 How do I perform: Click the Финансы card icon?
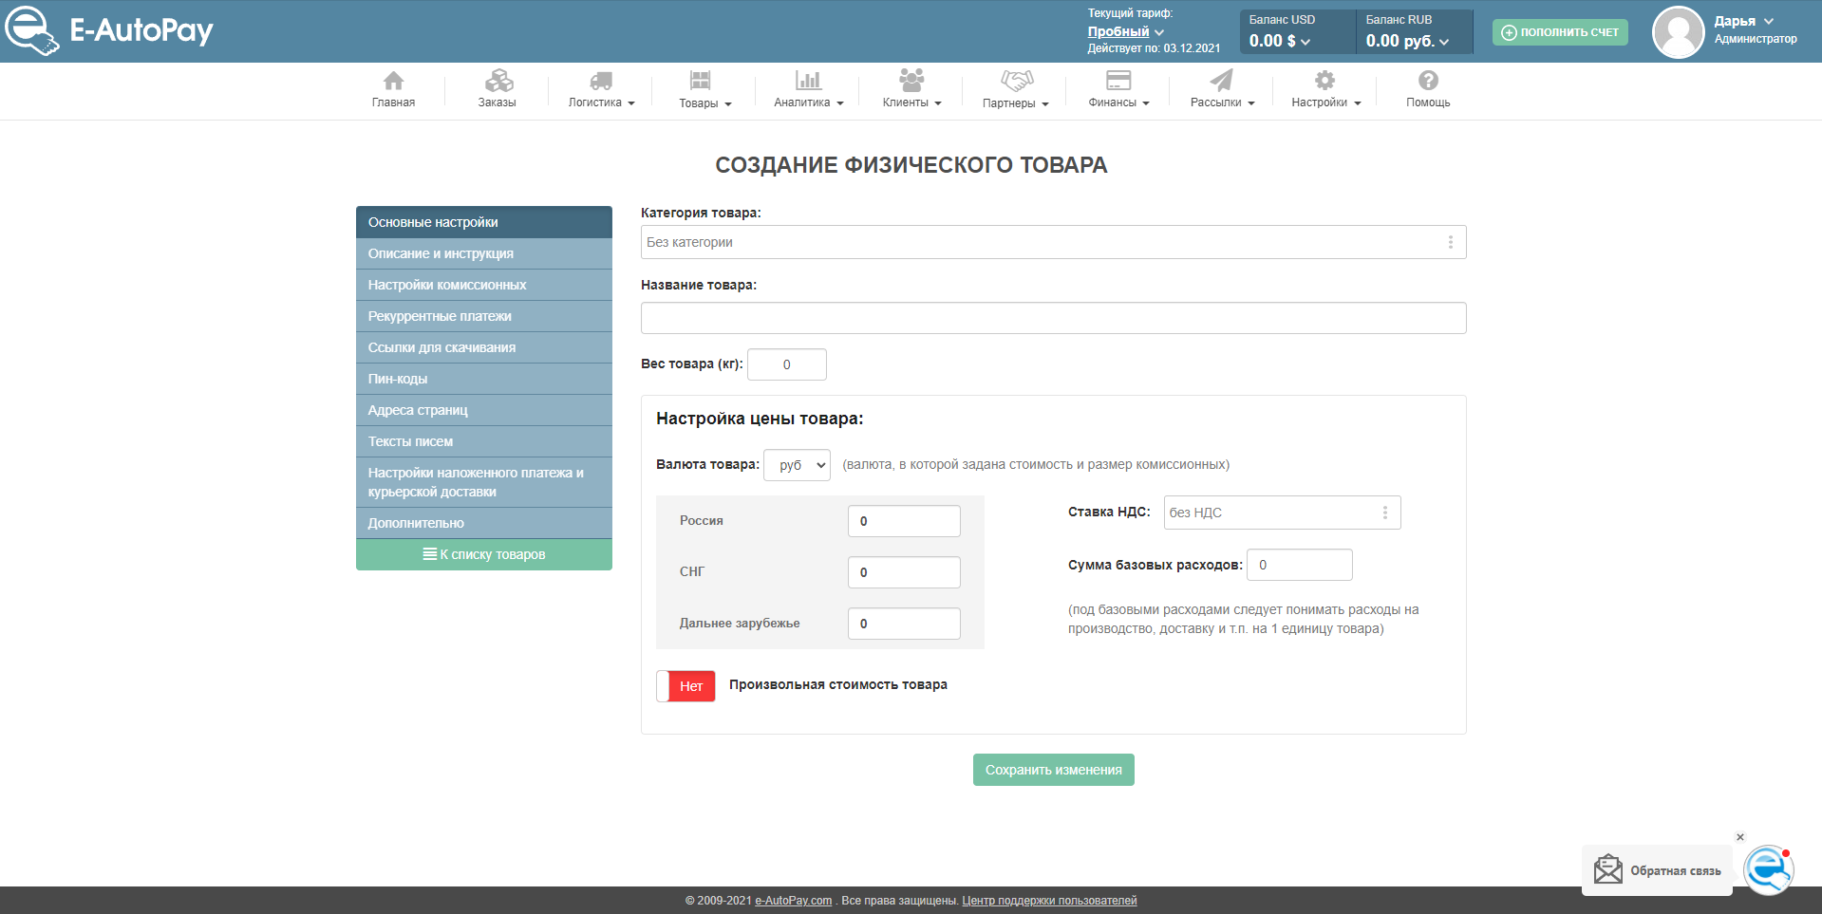(x=1118, y=81)
